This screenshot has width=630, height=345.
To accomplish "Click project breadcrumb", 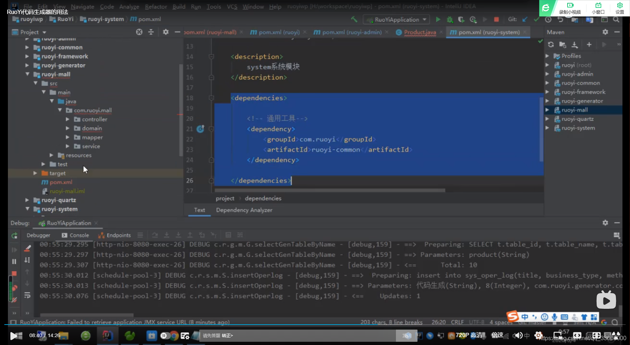I will pos(225,198).
